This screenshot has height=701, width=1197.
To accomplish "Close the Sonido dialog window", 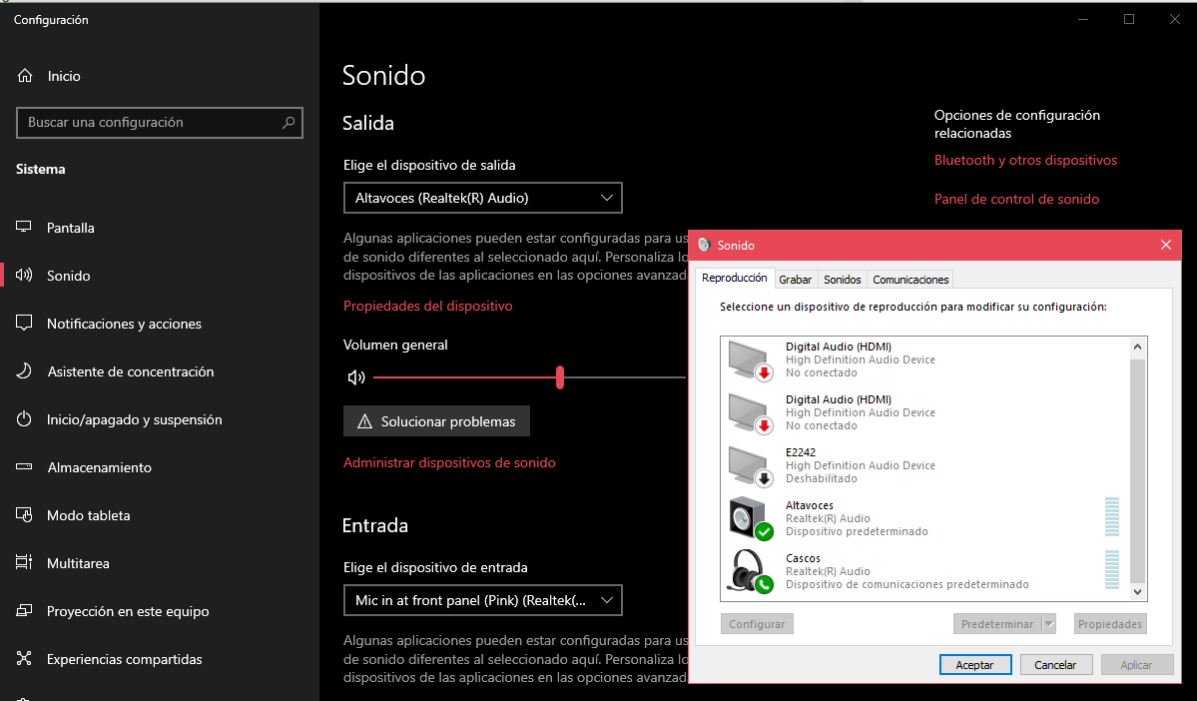I will coord(1166,245).
